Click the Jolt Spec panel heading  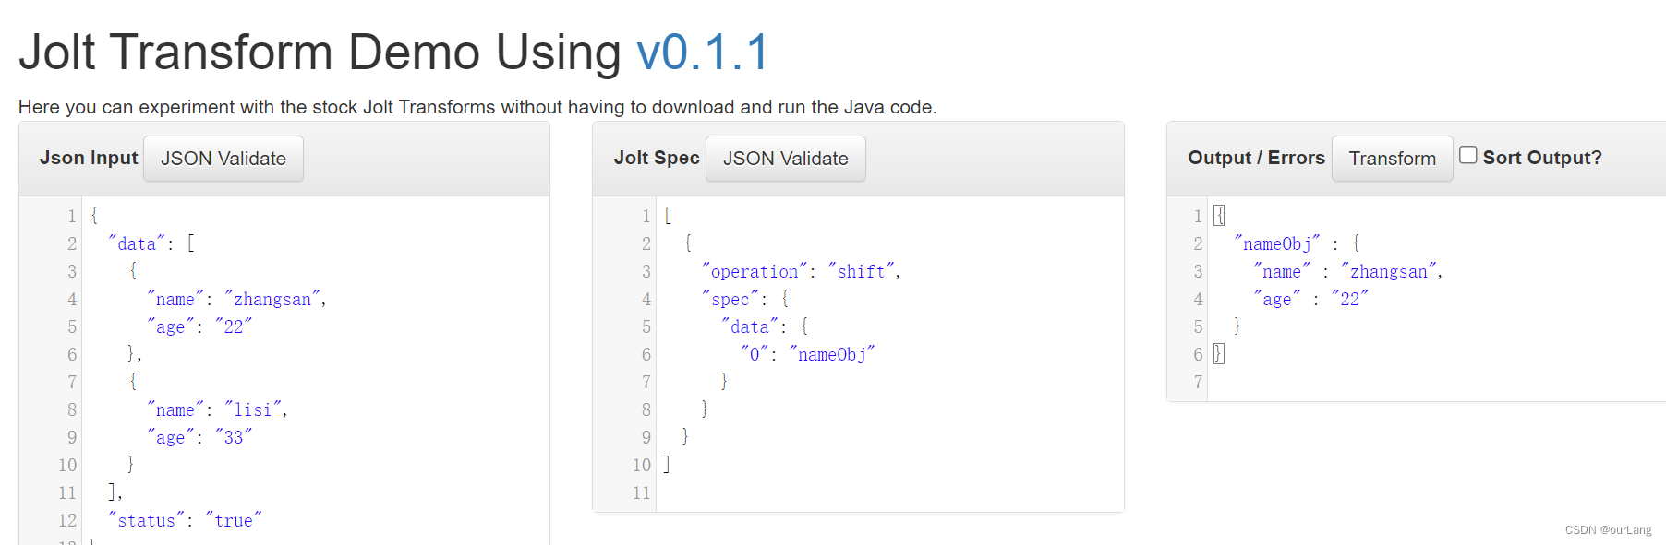[x=657, y=158]
